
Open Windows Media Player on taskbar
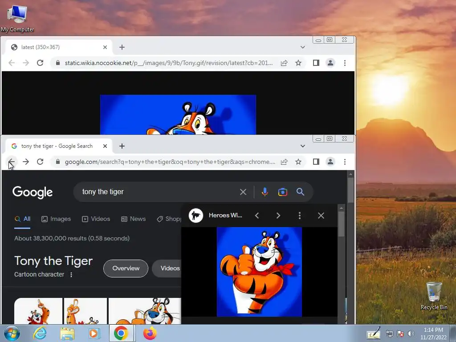pyautogui.click(x=94, y=333)
